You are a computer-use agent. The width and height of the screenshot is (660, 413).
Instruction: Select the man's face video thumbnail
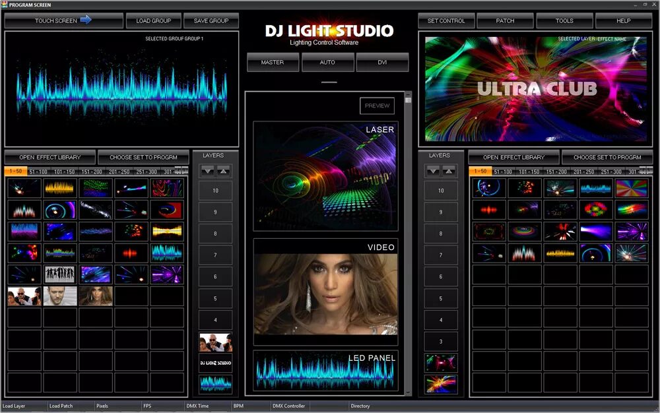click(x=60, y=296)
